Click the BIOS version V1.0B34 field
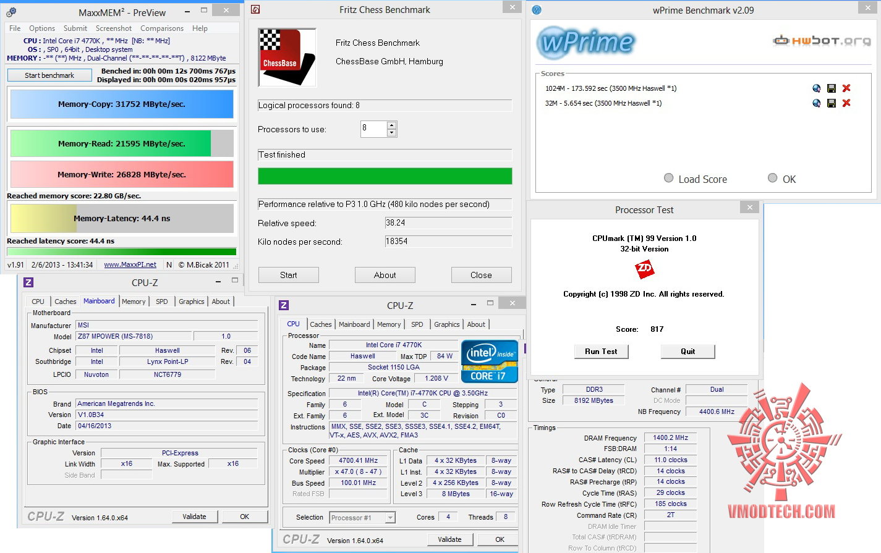This screenshot has width=881, height=553. [167, 415]
